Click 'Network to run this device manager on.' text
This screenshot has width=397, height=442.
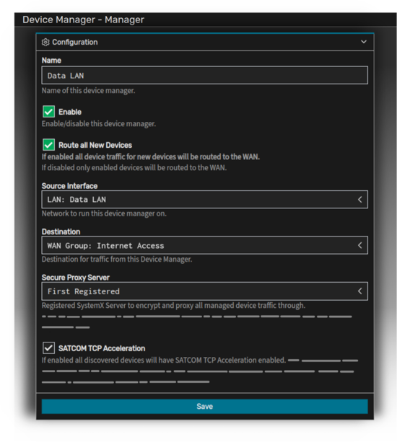(104, 213)
